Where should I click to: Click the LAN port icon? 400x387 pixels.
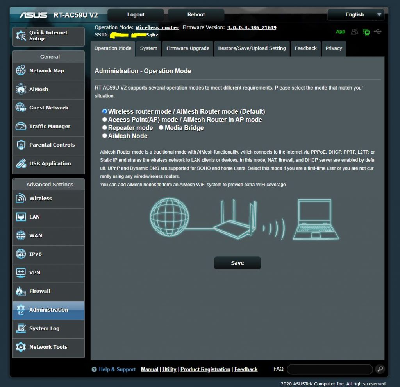(21, 217)
